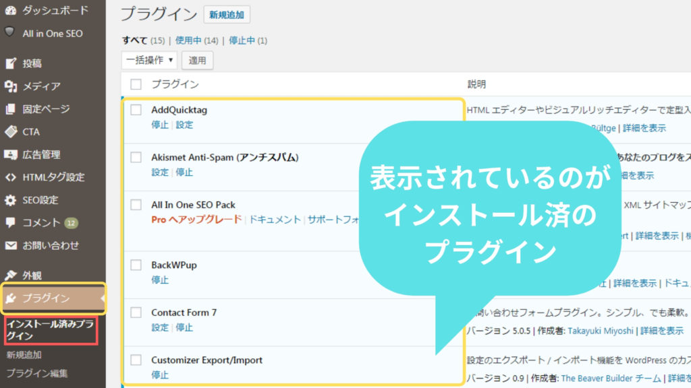The image size is (691, 388).
Task: Click 停止 under Customizer Export/Import
Action: (x=159, y=375)
